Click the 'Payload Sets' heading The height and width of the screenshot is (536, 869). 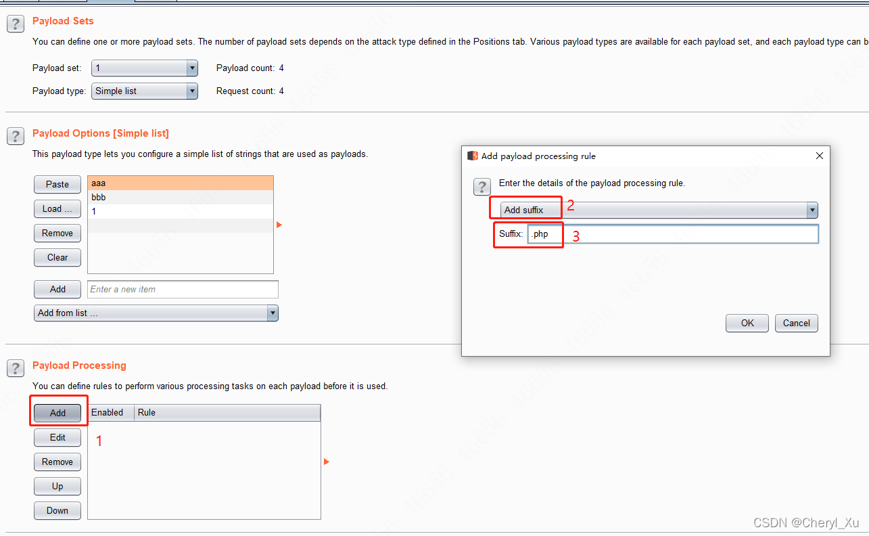63,21
